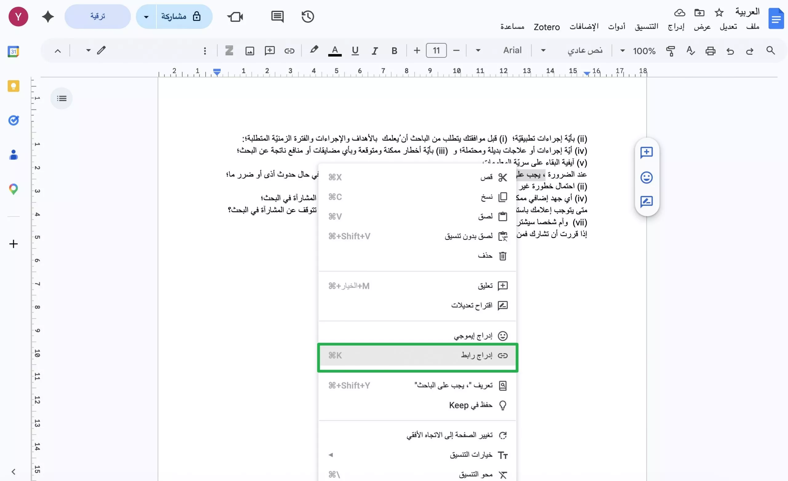The height and width of the screenshot is (481, 788).
Task: Open Google Tasks from the side panel
Action: pos(14,120)
